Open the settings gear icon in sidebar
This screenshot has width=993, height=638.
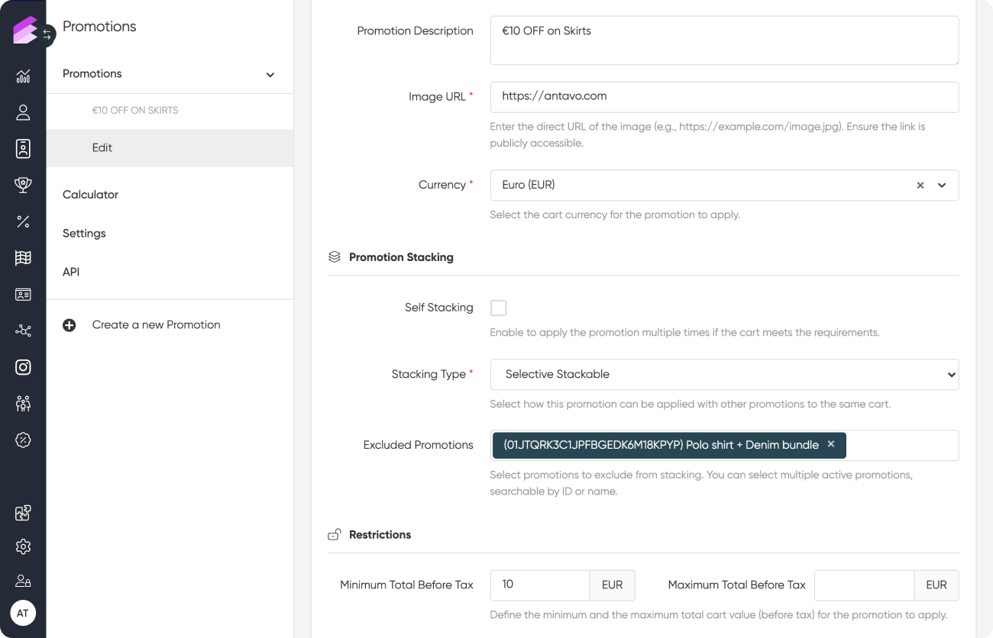[x=23, y=546]
